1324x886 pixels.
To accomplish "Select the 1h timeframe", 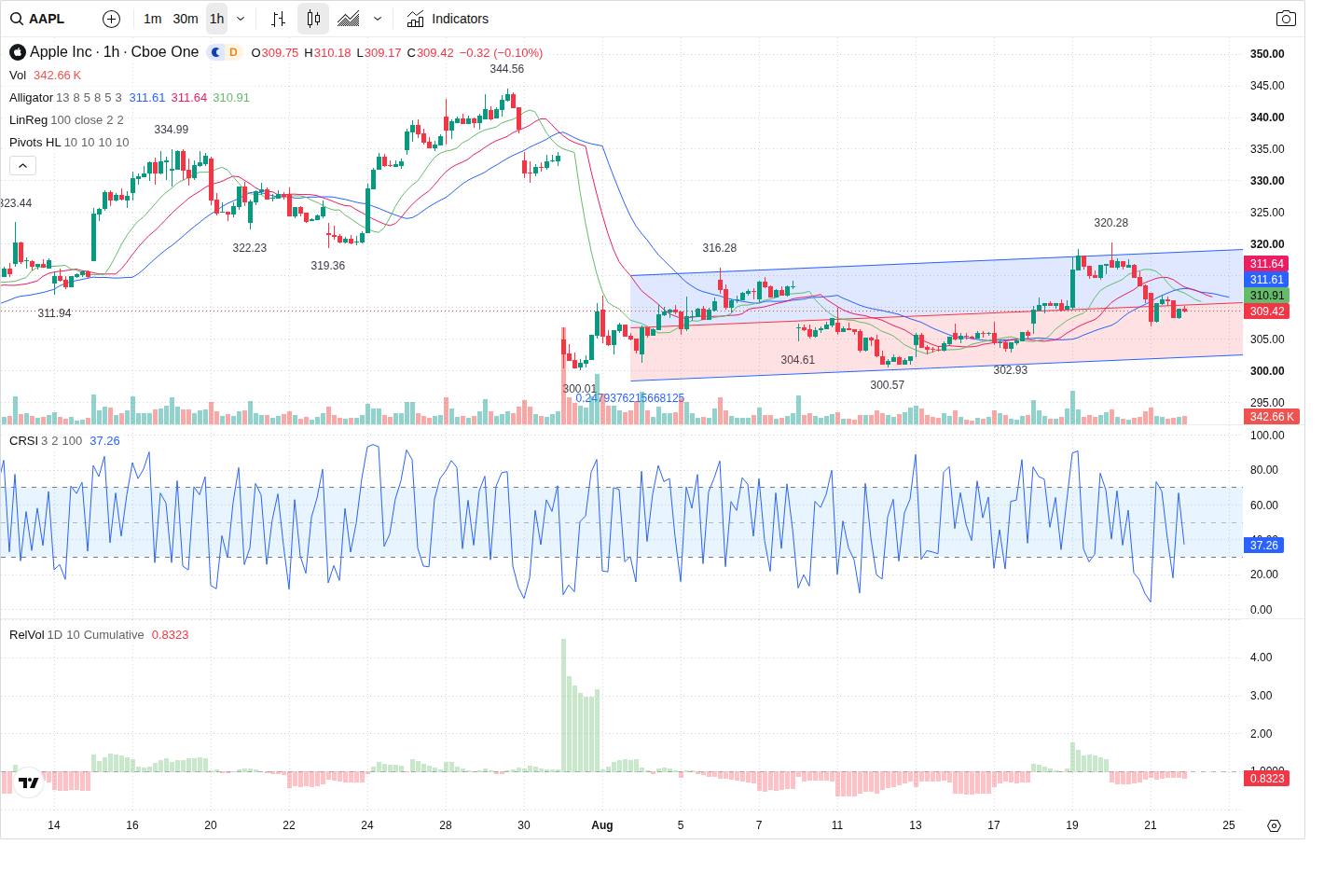I will point(216,19).
